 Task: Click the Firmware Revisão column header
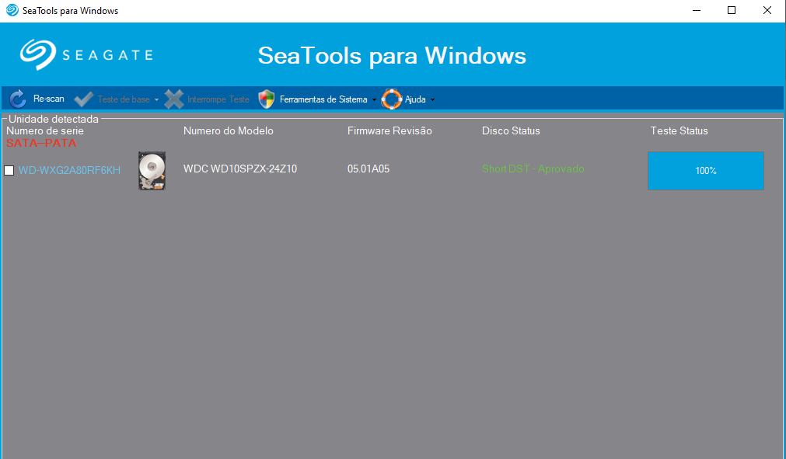point(390,130)
